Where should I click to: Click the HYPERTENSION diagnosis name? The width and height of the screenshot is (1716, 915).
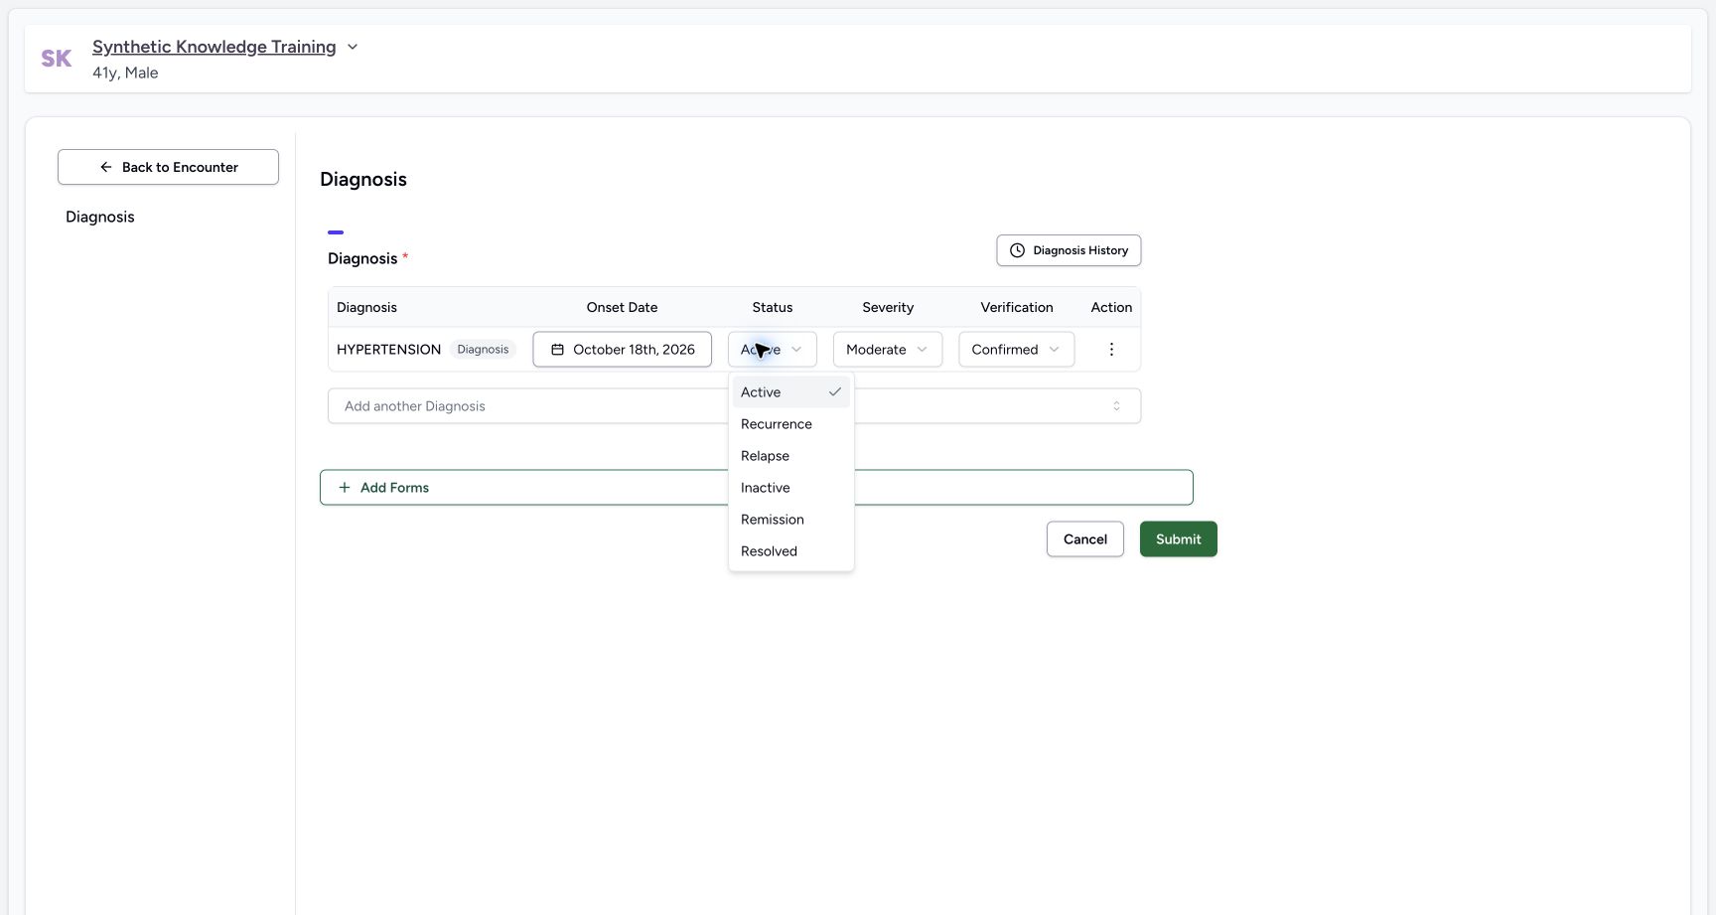pos(388,350)
